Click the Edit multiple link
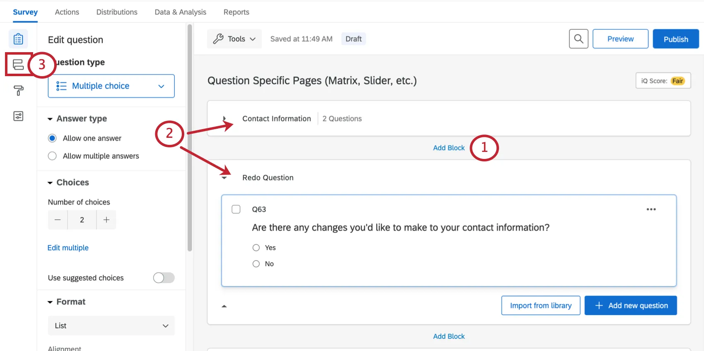The height and width of the screenshot is (351, 704). (x=68, y=248)
